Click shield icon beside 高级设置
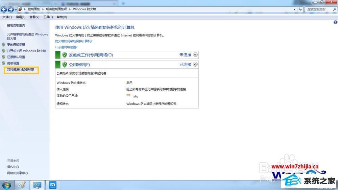338x190 pixels. [3, 63]
